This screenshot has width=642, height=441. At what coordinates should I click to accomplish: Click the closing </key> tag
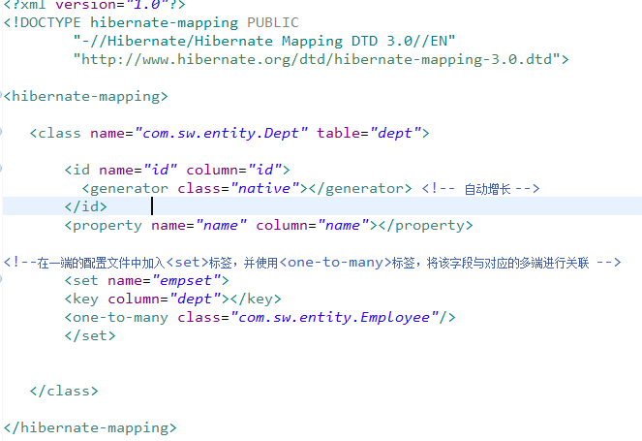coord(256,299)
